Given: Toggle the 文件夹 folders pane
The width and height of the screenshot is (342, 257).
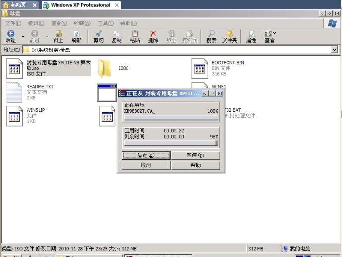Looking at the screenshot, I should click(229, 37).
